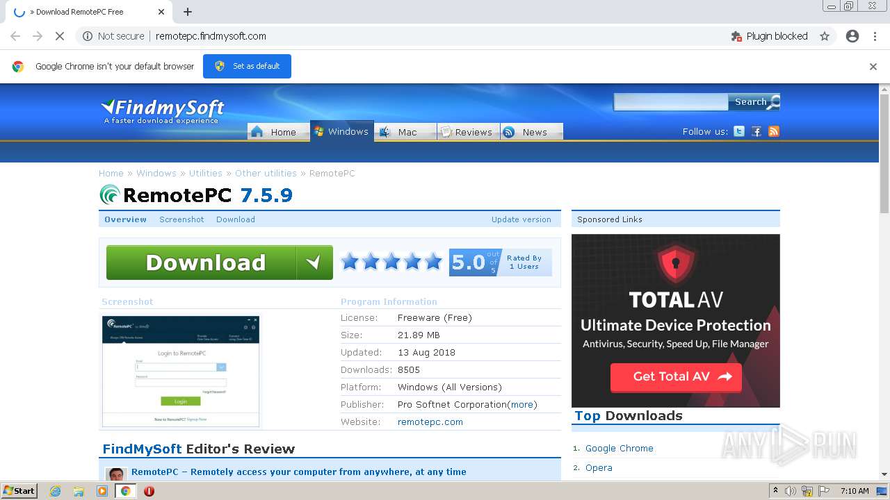Open the remotepc.com website link
The image size is (890, 500).
pos(430,422)
